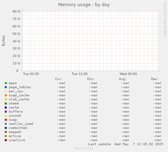Click the gray vmalloc_used legend swatch
168x152 pixels.
6,124
